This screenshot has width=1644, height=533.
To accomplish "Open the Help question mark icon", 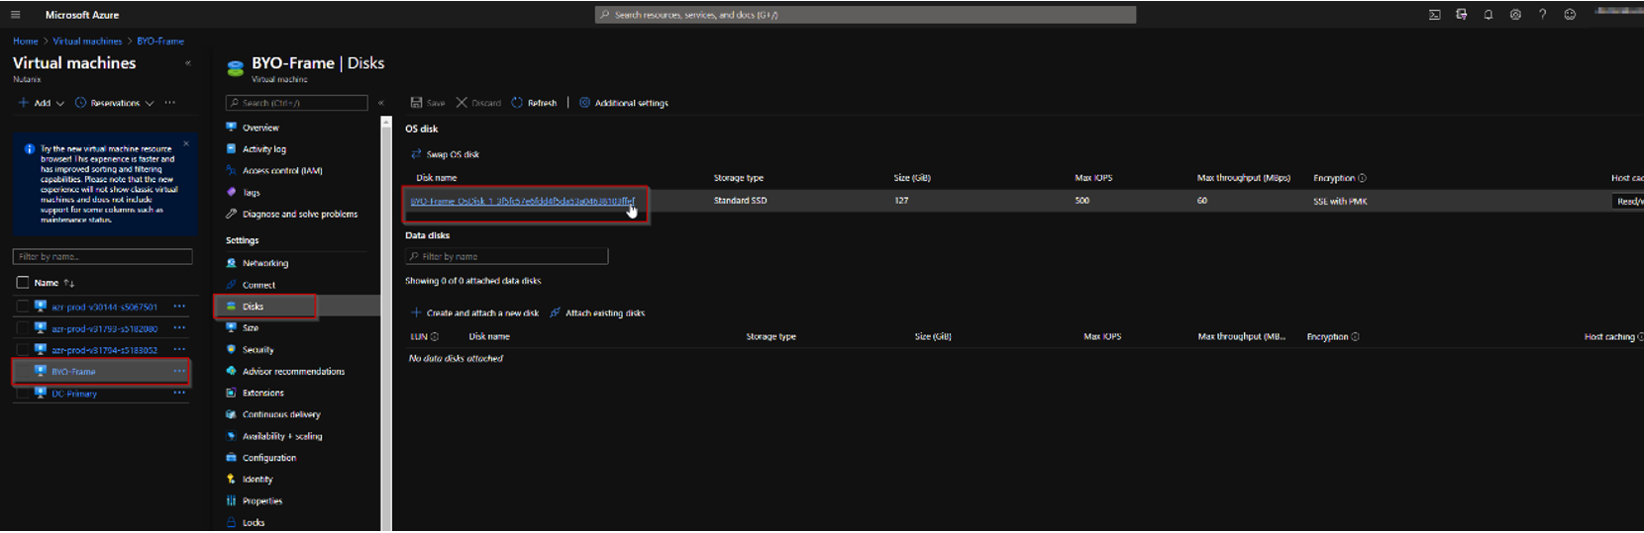I will pos(1542,15).
